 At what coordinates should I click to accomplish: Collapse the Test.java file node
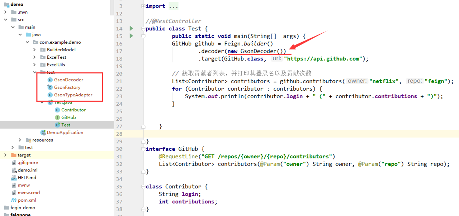[42, 102]
